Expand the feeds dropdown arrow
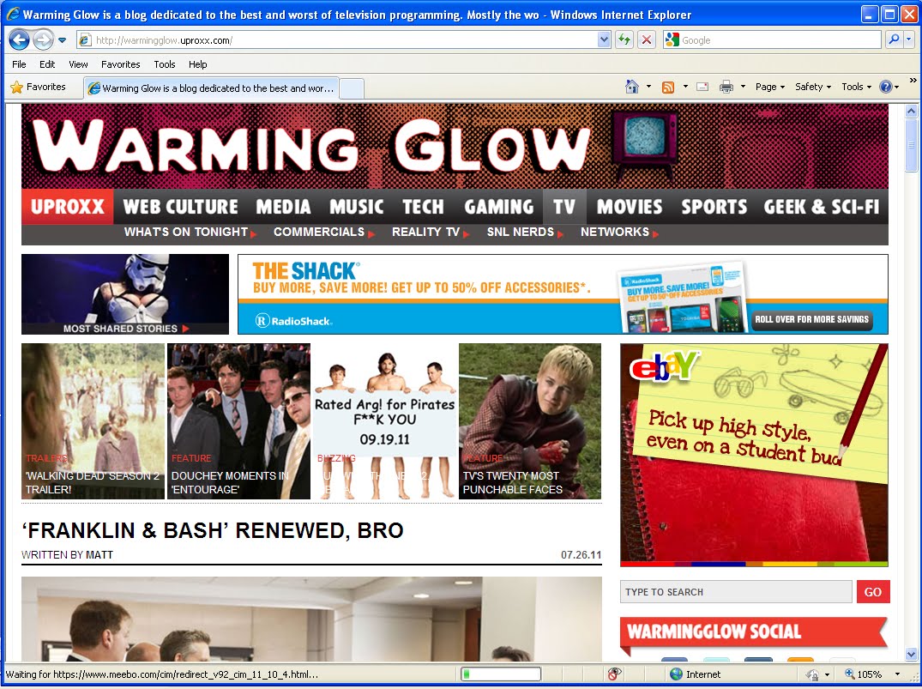This screenshot has width=922, height=689. pyautogui.click(x=685, y=87)
